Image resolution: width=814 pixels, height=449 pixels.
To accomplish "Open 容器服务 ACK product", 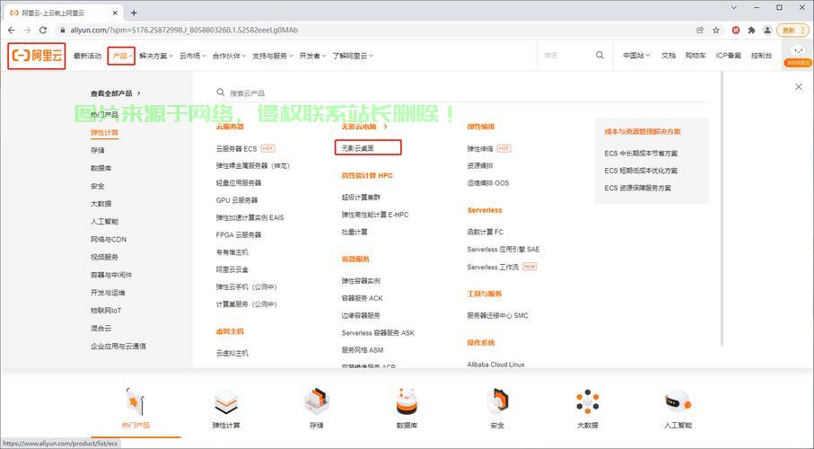I will pyautogui.click(x=363, y=298).
